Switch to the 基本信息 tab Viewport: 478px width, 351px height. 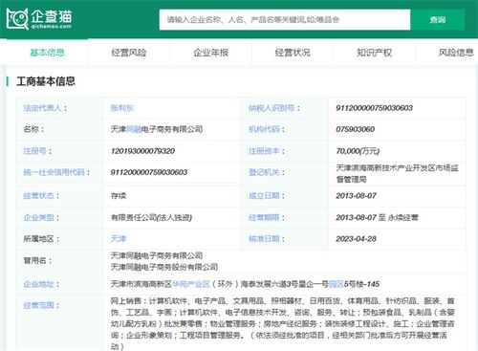(48, 53)
